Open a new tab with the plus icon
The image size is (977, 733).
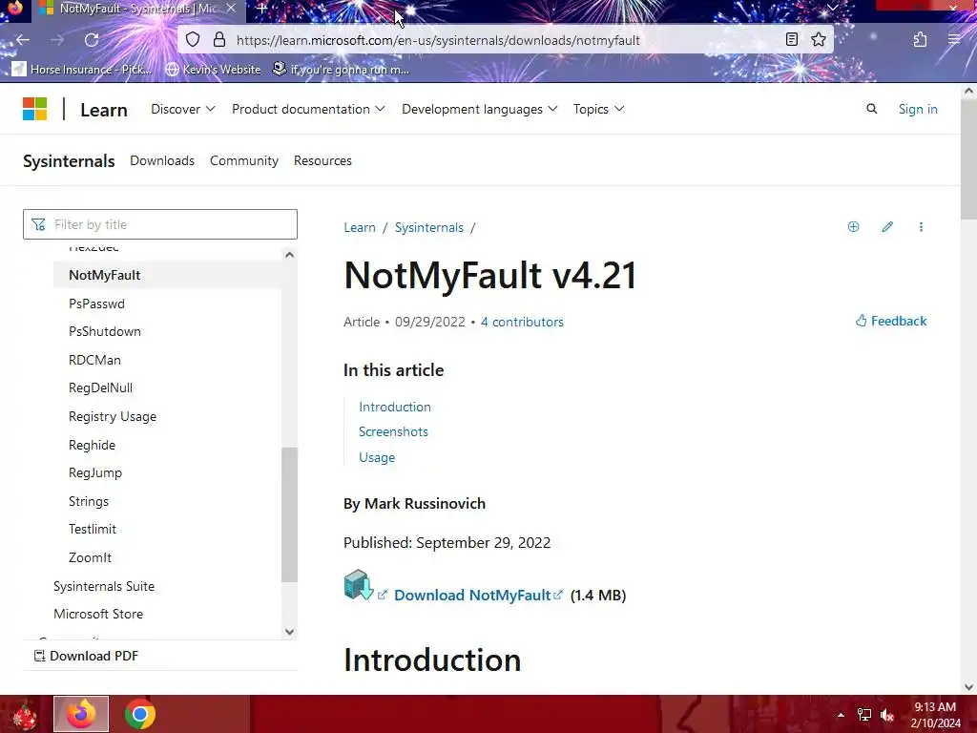(261, 9)
